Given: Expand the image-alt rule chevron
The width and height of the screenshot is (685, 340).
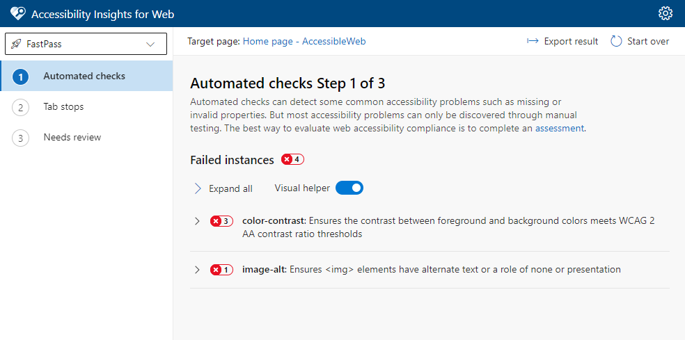Looking at the screenshot, I should [x=197, y=270].
